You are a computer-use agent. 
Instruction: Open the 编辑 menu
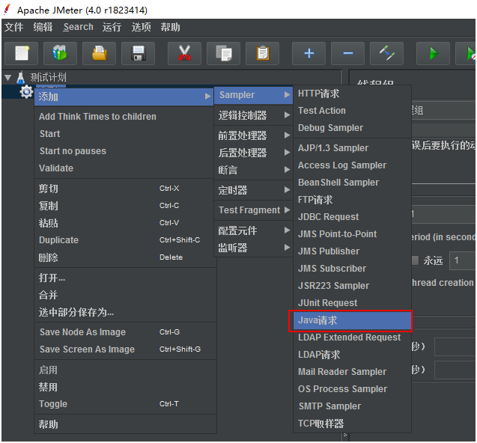(43, 28)
